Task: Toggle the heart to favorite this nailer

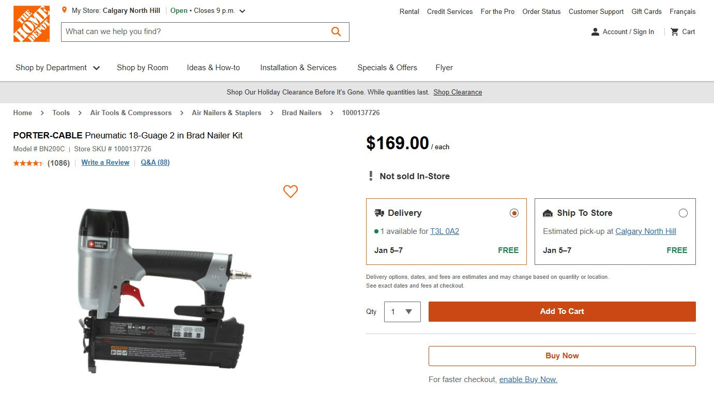Action: [290, 192]
